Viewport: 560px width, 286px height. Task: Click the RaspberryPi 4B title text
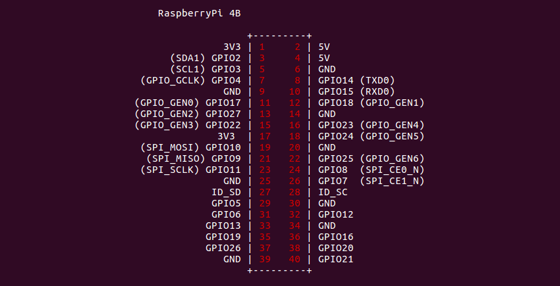point(199,14)
